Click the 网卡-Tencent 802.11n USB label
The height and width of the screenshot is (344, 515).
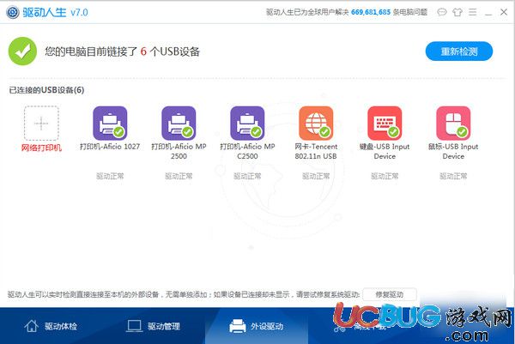(x=316, y=151)
